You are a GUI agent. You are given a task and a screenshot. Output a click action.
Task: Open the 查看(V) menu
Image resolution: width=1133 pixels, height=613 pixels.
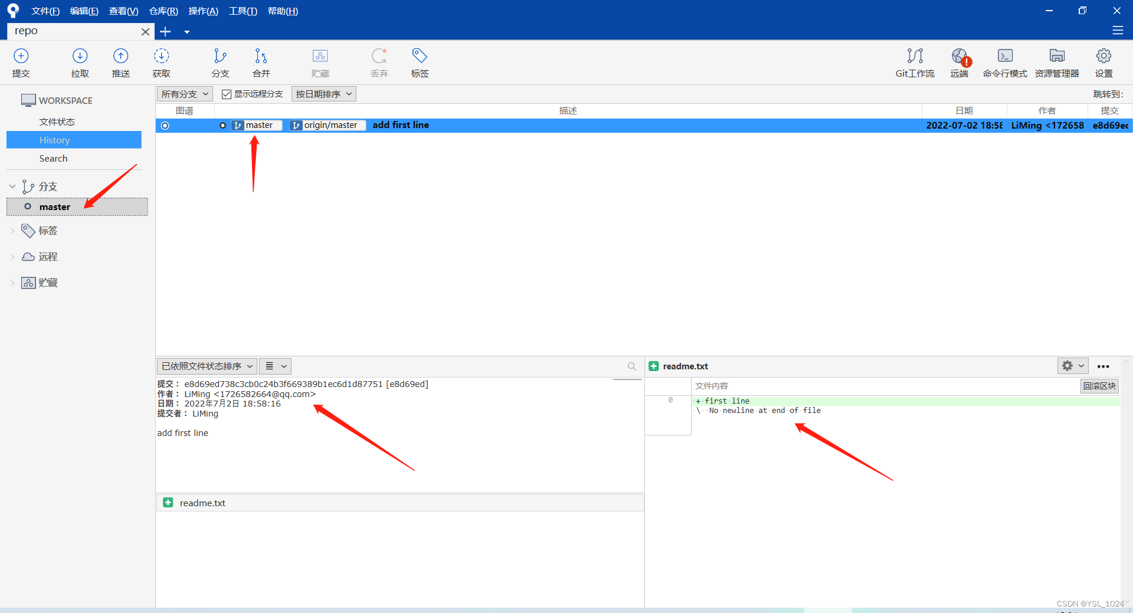pyautogui.click(x=124, y=11)
